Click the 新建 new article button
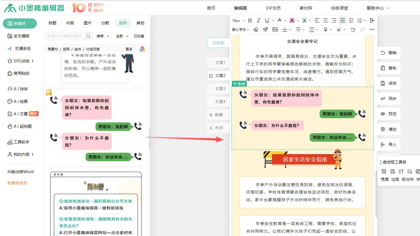This screenshot has height=236, width=420. [218, 115]
